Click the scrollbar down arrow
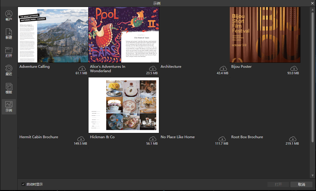Screen dimensions: 316x191 (312, 175)
